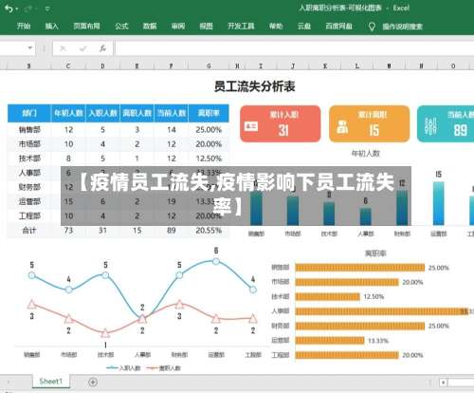
Task: Open the 百度网盘 ribbon tab
Action: [x=339, y=27]
